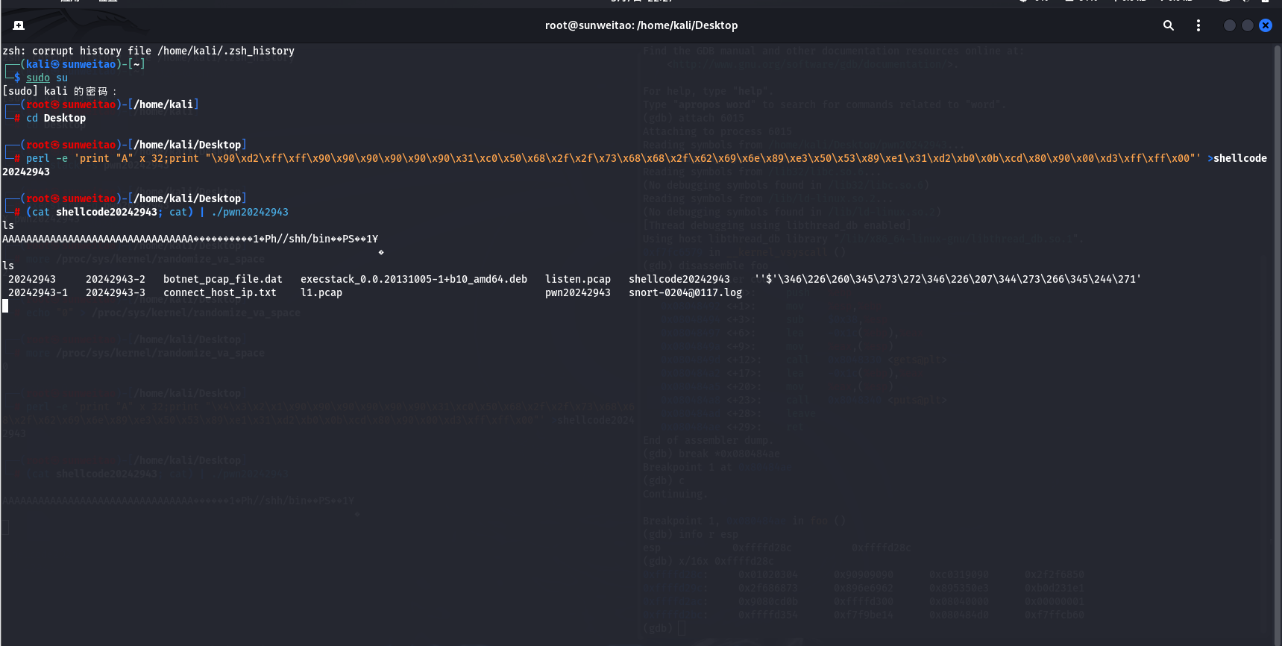Click the terminal cursor block
The width and height of the screenshot is (1282, 646).
point(5,306)
